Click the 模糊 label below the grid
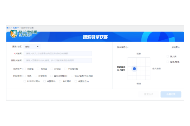The image size is (190, 126). coord(139,83)
